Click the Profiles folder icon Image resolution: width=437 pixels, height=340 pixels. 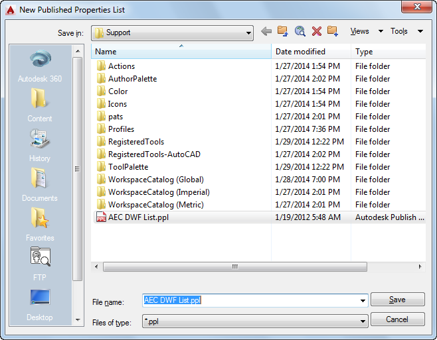click(101, 129)
